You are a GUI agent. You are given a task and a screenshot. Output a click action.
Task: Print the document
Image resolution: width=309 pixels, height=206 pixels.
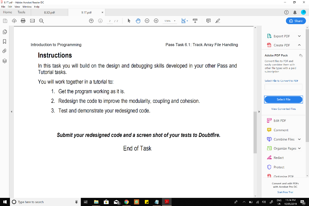(x=23, y=21)
